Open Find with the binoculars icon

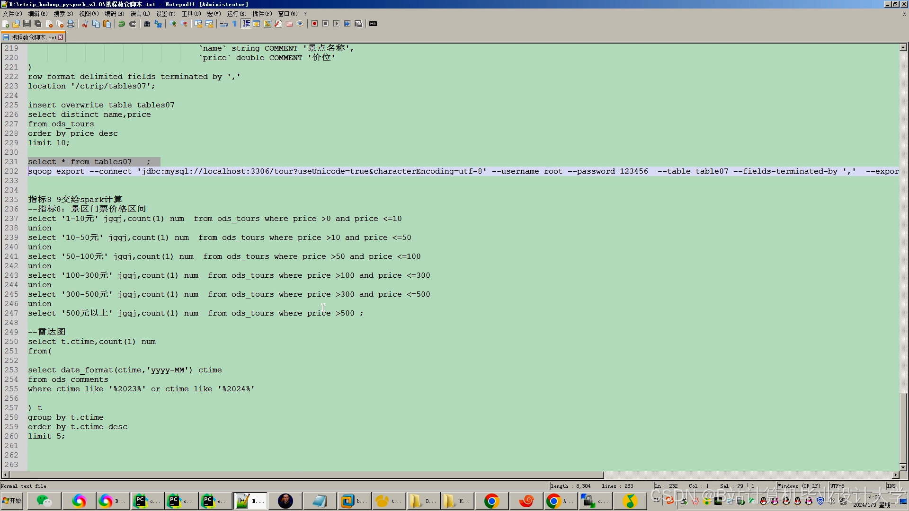tap(147, 24)
